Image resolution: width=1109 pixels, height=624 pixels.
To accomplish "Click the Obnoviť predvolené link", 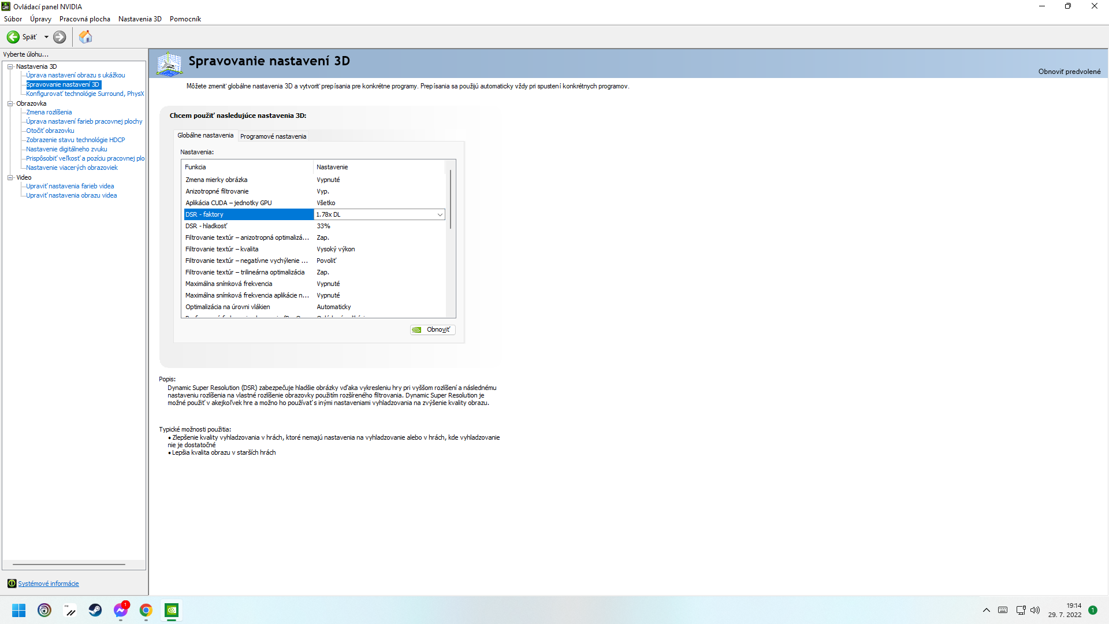I will tap(1069, 72).
